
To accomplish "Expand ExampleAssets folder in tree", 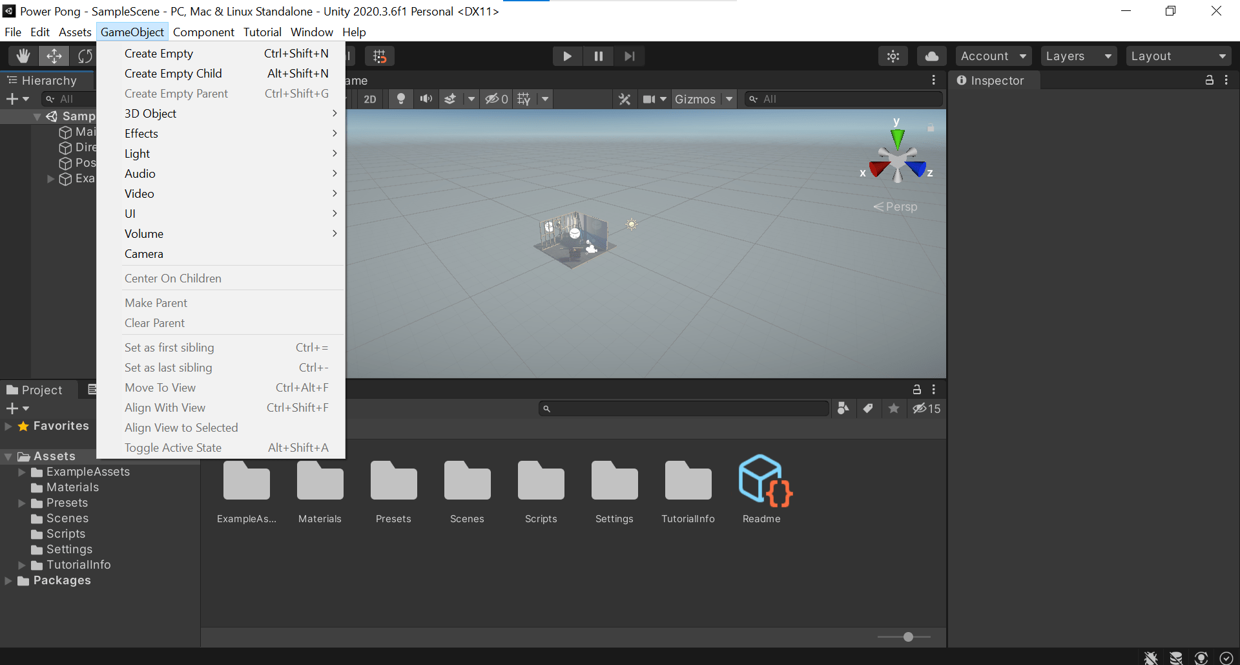I will [x=22, y=472].
